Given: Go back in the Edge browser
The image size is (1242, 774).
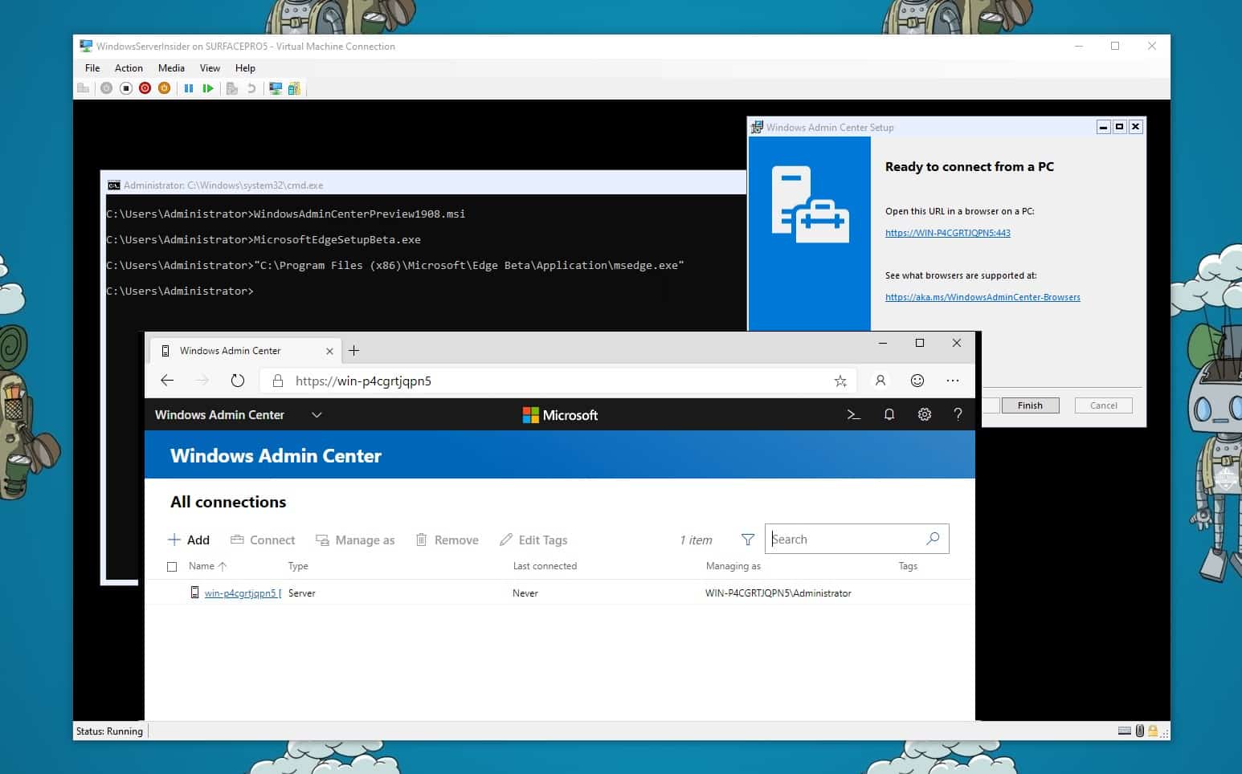Looking at the screenshot, I should pyautogui.click(x=167, y=381).
